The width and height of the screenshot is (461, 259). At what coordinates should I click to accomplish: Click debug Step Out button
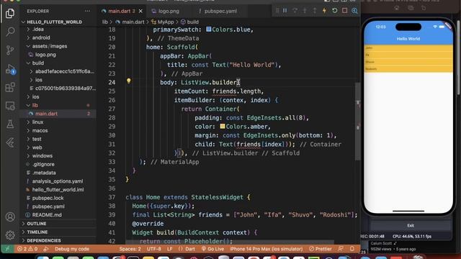(315, 11)
